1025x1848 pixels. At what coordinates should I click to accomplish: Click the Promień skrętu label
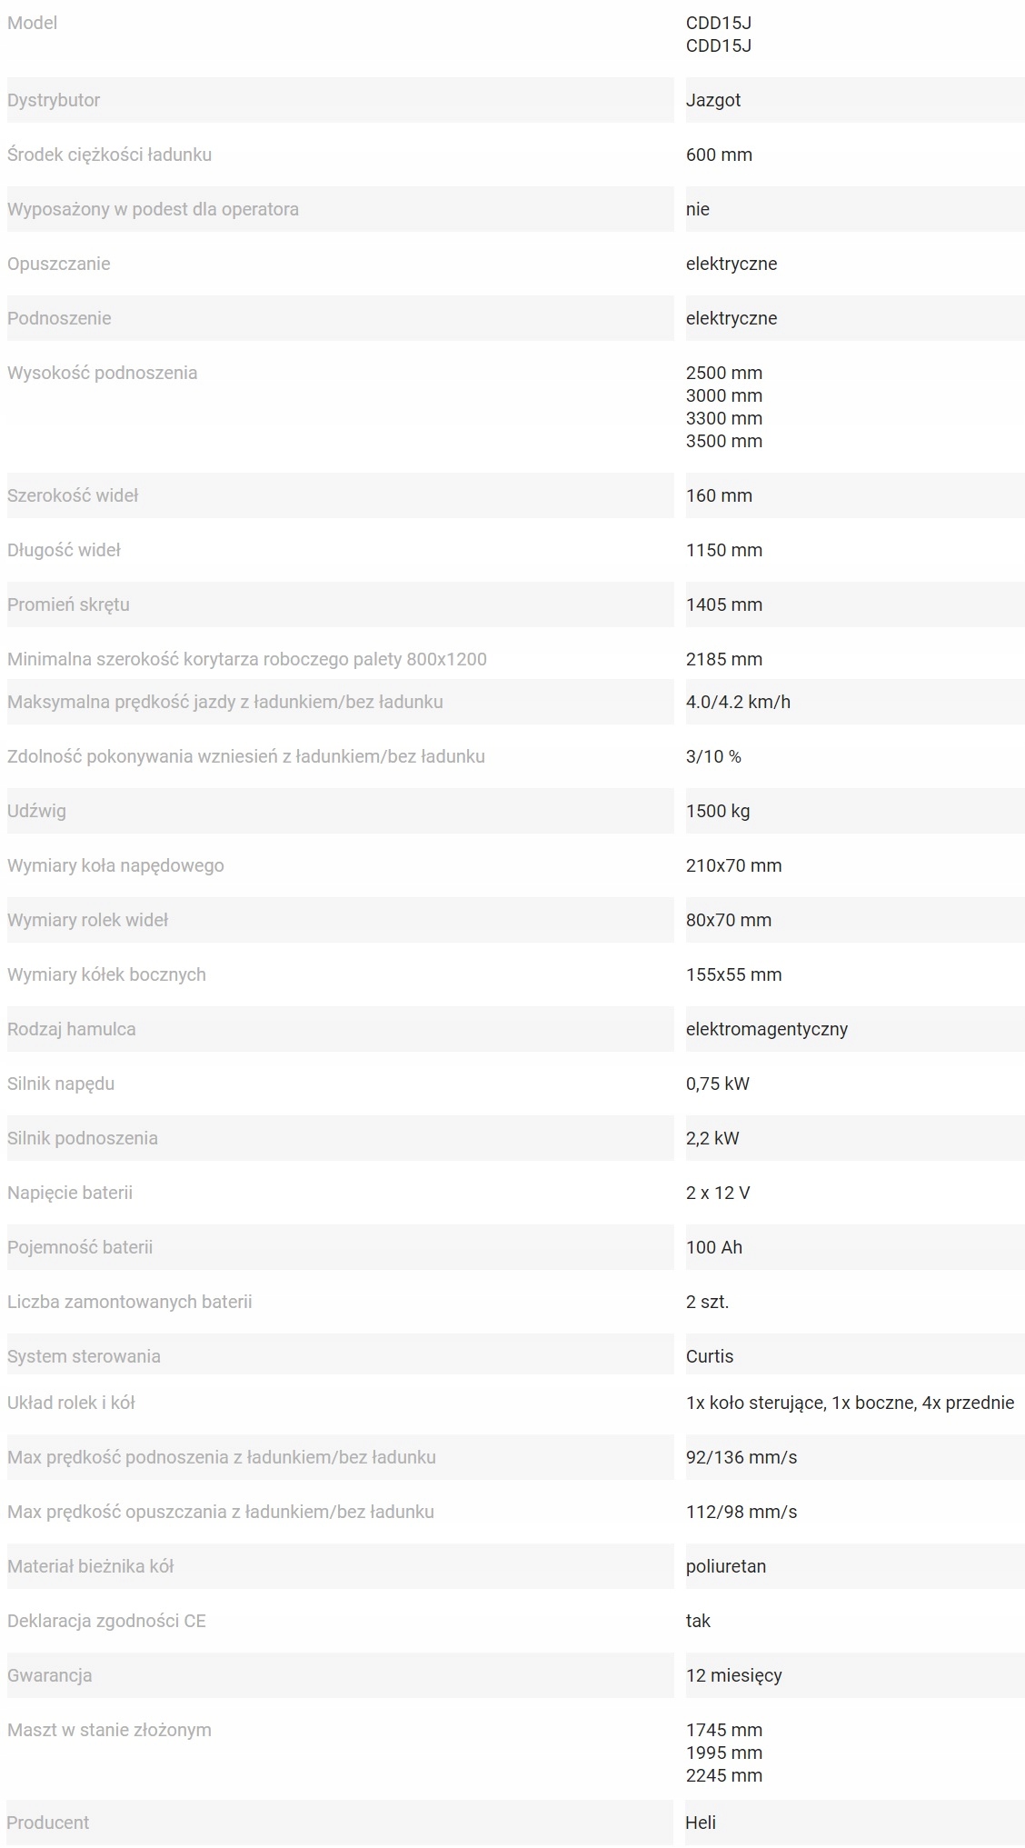pyautogui.click(x=68, y=604)
